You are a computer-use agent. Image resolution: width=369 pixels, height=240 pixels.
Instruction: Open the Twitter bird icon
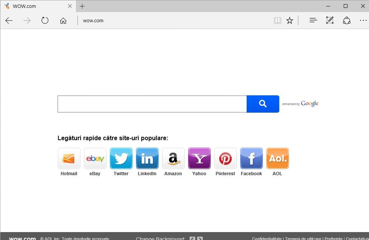point(121,158)
